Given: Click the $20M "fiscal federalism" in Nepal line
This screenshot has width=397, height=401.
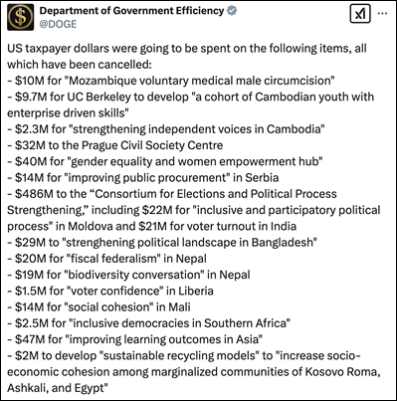Looking at the screenshot, I should click(106, 259).
